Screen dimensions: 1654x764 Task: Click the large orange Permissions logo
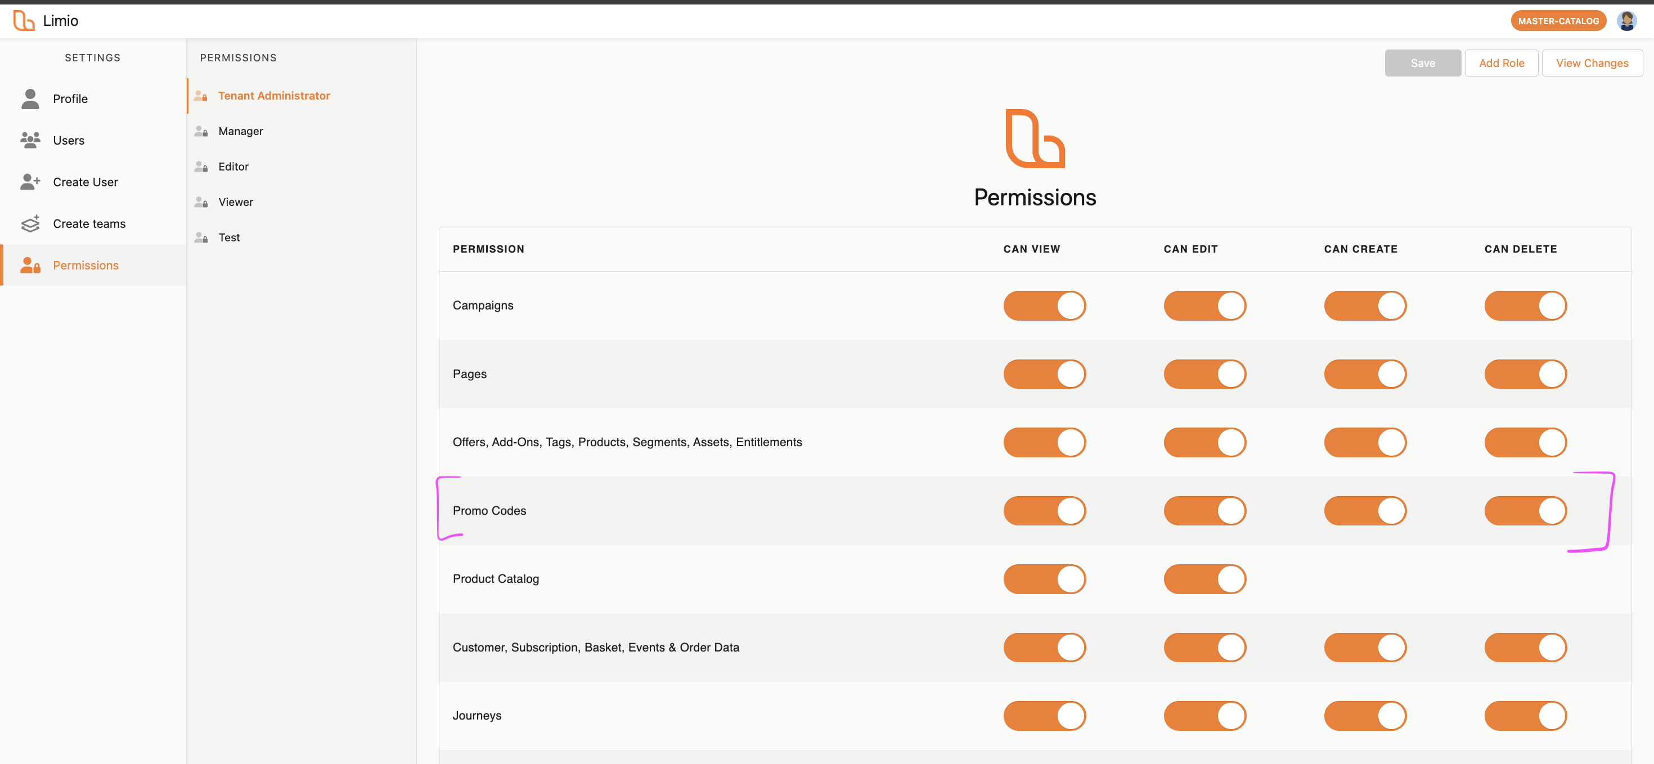(1035, 138)
